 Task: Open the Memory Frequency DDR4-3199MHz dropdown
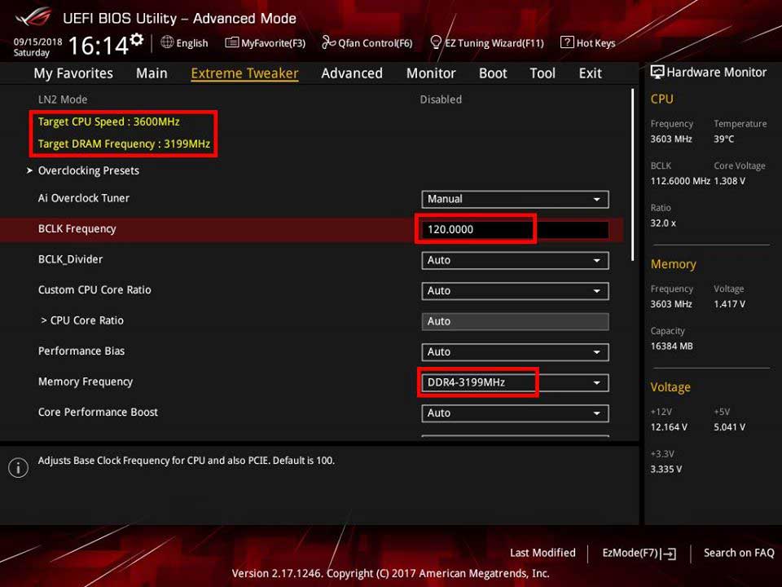[515, 383]
